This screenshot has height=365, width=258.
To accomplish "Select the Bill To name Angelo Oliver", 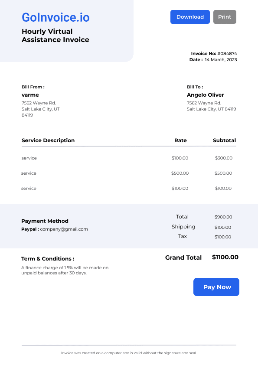I will [x=206, y=95].
